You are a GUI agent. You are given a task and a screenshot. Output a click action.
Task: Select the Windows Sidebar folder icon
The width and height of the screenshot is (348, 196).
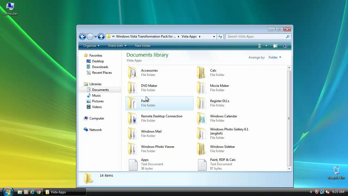[x=202, y=149]
